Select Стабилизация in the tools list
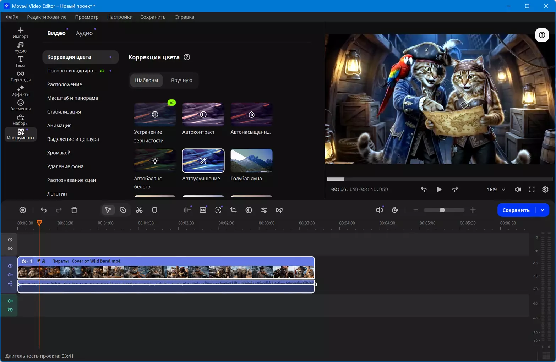 click(x=64, y=111)
